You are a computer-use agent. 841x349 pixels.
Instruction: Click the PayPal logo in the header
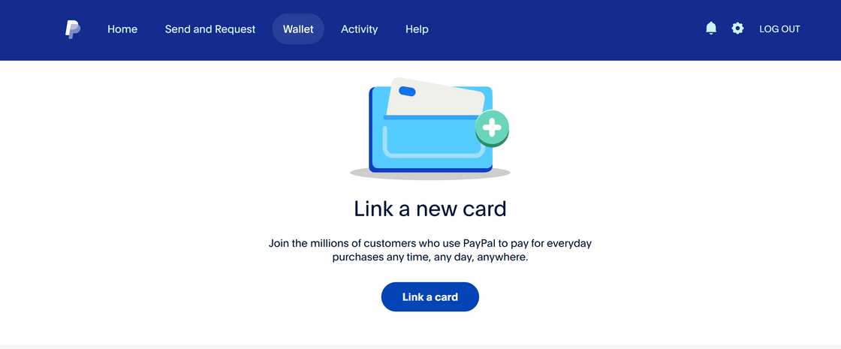coord(72,29)
